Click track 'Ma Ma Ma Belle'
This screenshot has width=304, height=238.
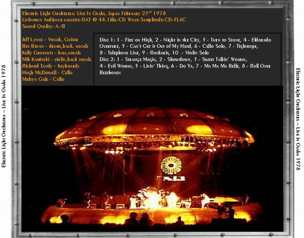(x=221, y=66)
